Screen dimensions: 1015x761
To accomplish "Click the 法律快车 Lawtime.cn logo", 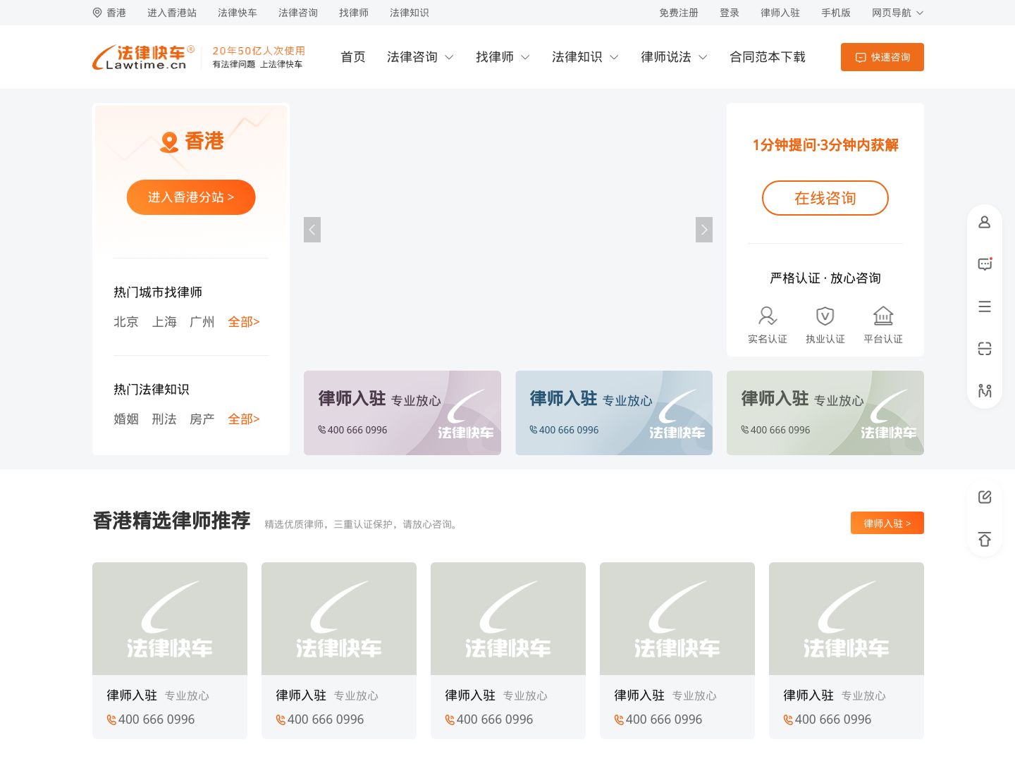I will coord(144,57).
